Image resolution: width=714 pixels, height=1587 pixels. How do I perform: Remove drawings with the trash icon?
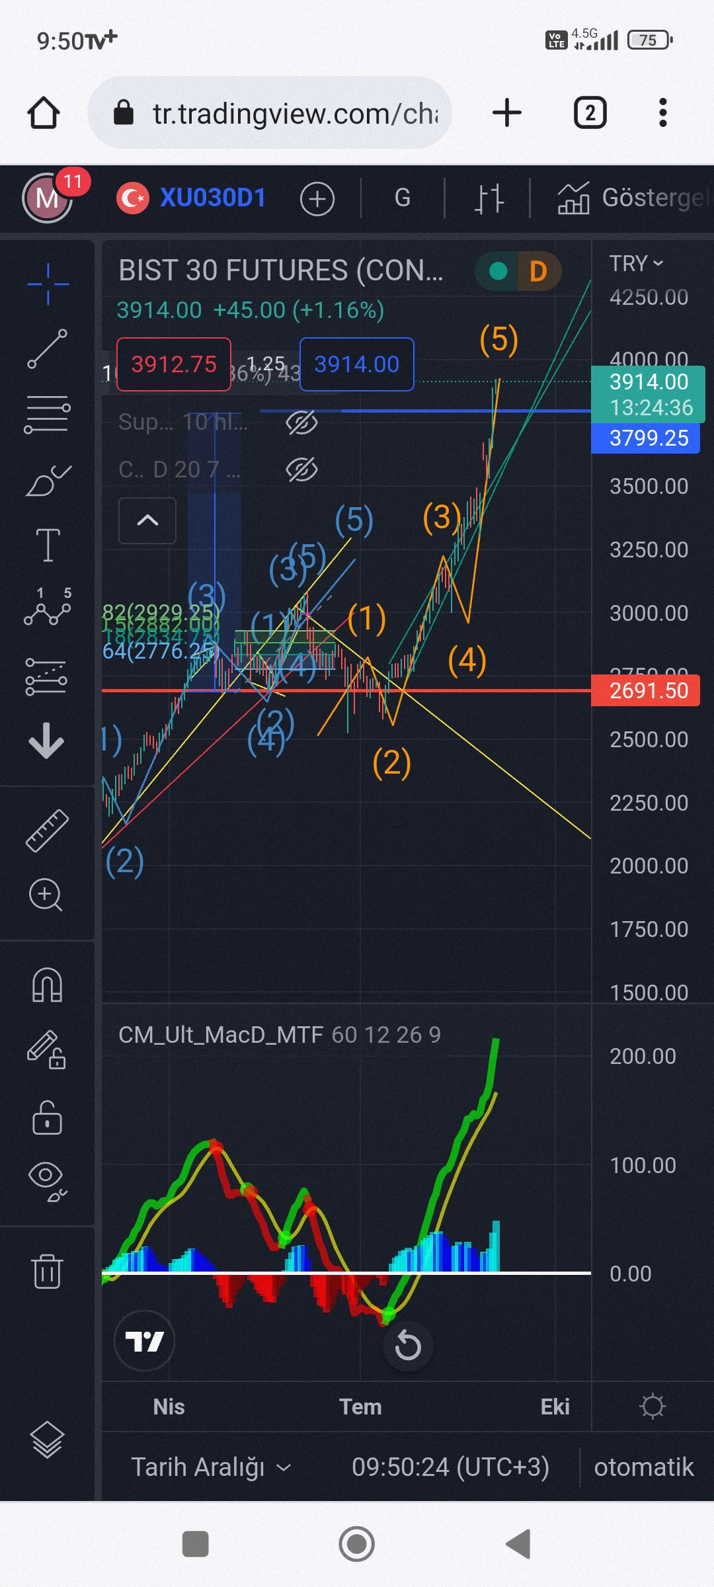(47, 1271)
